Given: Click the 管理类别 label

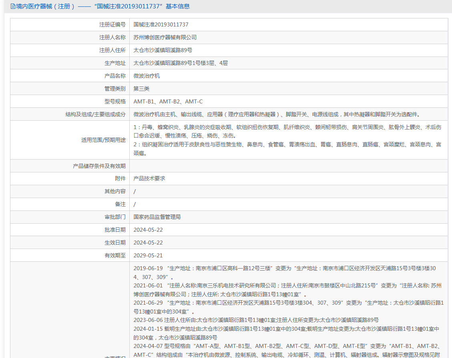Looking at the screenshot, I should click(115, 89).
